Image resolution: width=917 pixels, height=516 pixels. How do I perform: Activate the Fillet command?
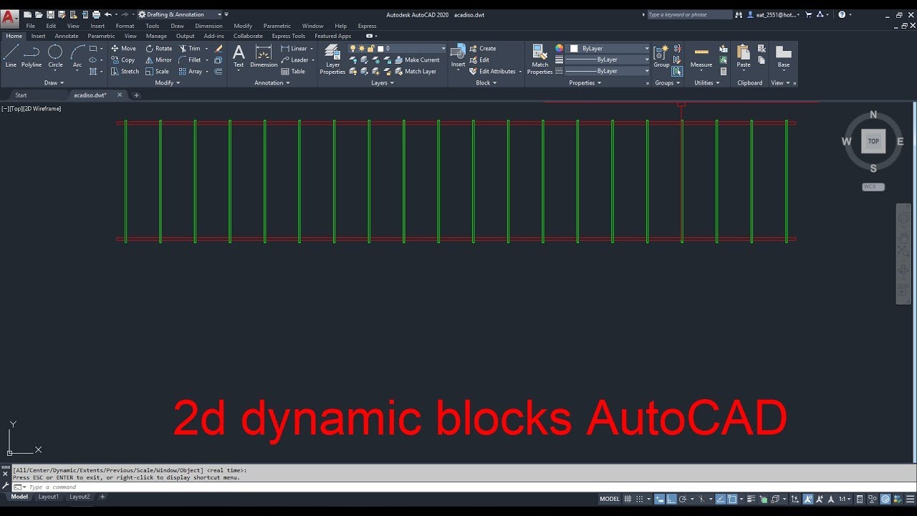(191, 60)
